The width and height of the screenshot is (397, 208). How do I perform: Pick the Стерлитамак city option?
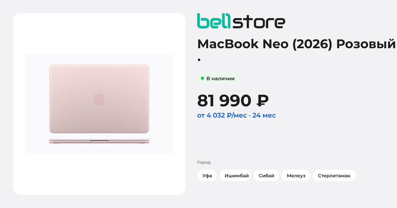click(334, 175)
